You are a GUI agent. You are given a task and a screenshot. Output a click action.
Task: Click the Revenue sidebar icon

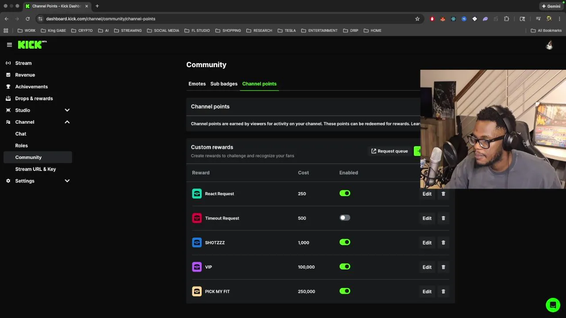point(8,75)
